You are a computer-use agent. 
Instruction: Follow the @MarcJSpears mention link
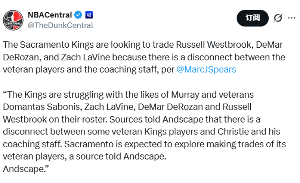coord(206,70)
